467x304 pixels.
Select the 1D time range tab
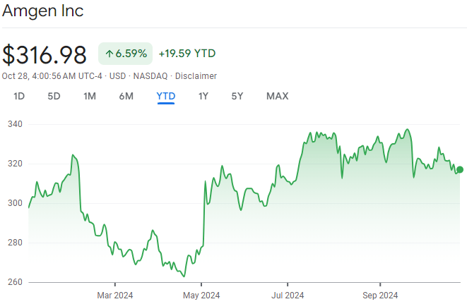(19, 97)
